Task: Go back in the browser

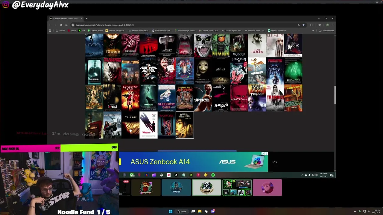Action: coord(50,25)
